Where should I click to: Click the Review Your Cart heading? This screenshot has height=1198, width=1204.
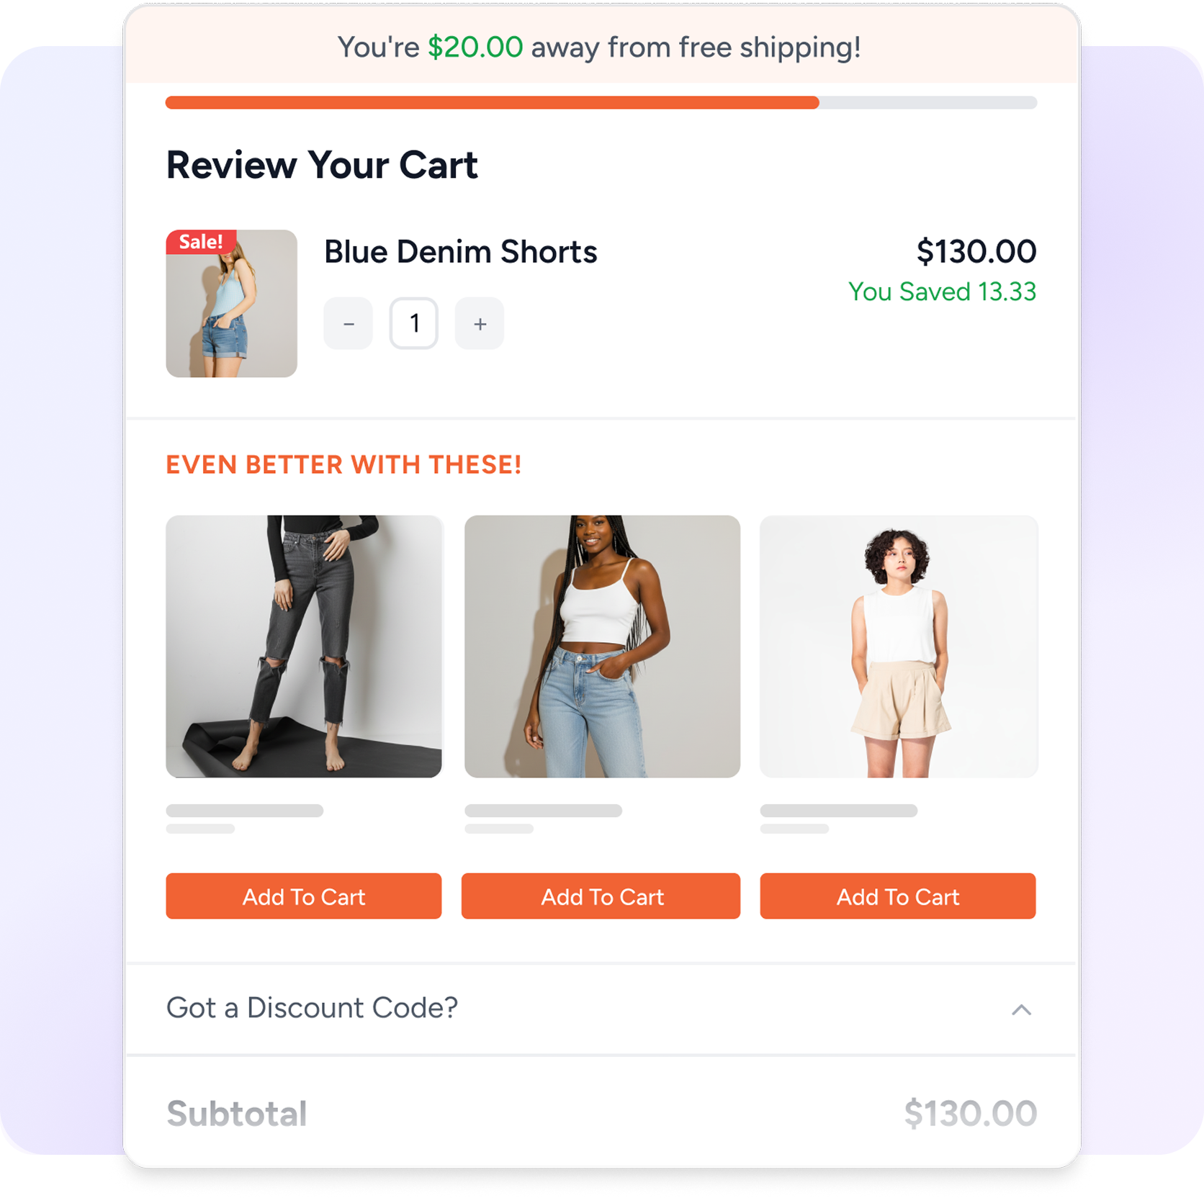321,166
